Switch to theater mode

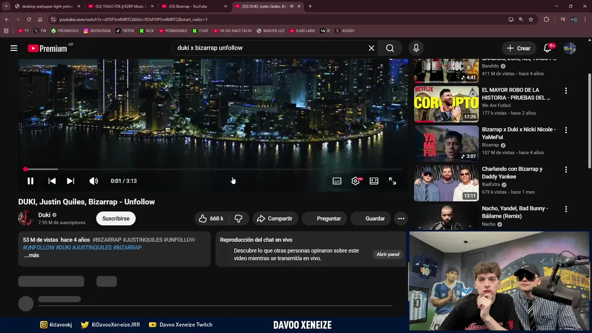374,181
